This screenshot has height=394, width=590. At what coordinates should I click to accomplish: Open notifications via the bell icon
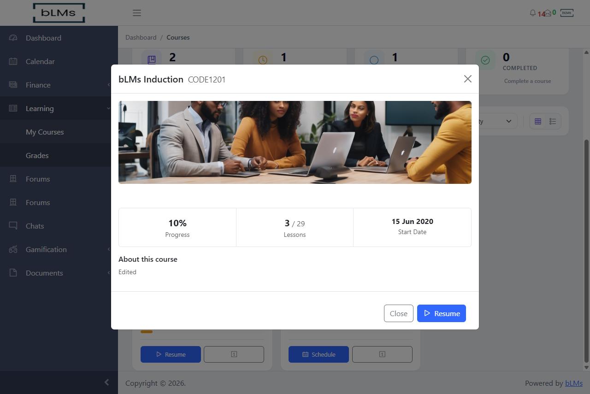pyautogui.click(x=533, y=13)
